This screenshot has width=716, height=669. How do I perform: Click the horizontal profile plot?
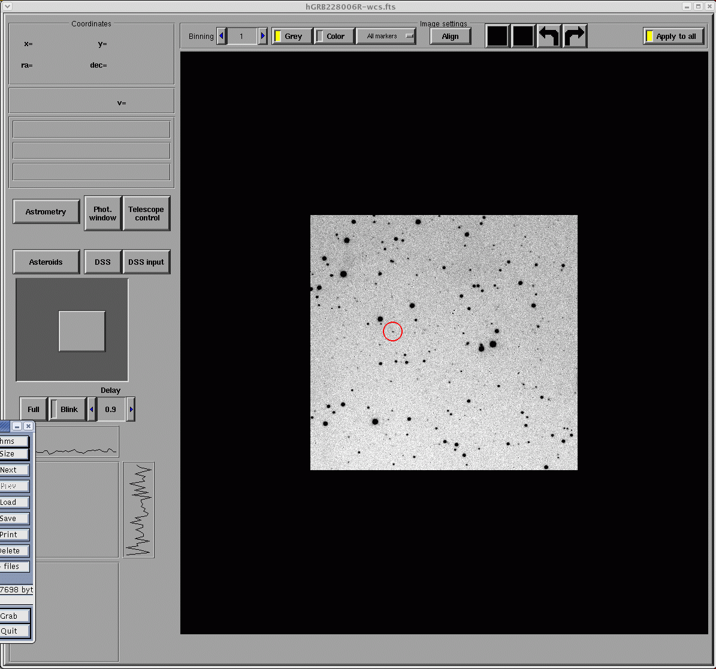coord(77,442)
